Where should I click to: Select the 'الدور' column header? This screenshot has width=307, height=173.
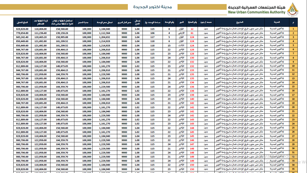(x=181, y=22)
